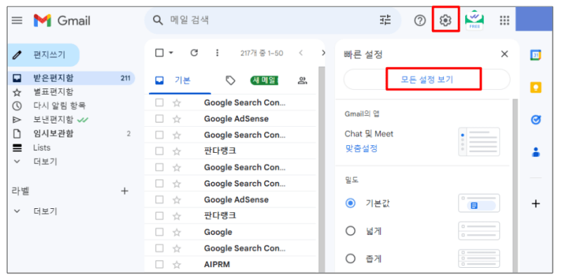Click the 맞춤설정 link
Viewport: 562px width, 279px height.
coord(361,149)
